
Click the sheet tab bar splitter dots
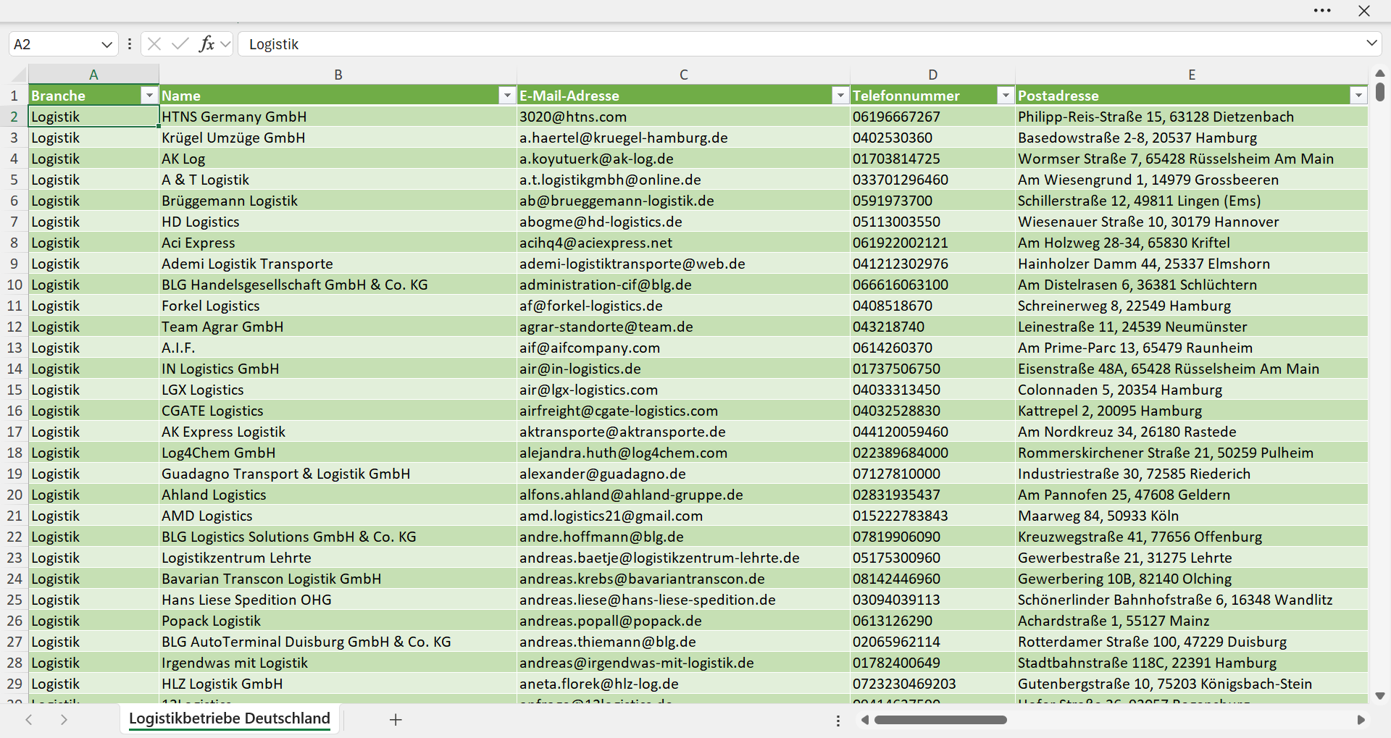click(x=838, y=721)
